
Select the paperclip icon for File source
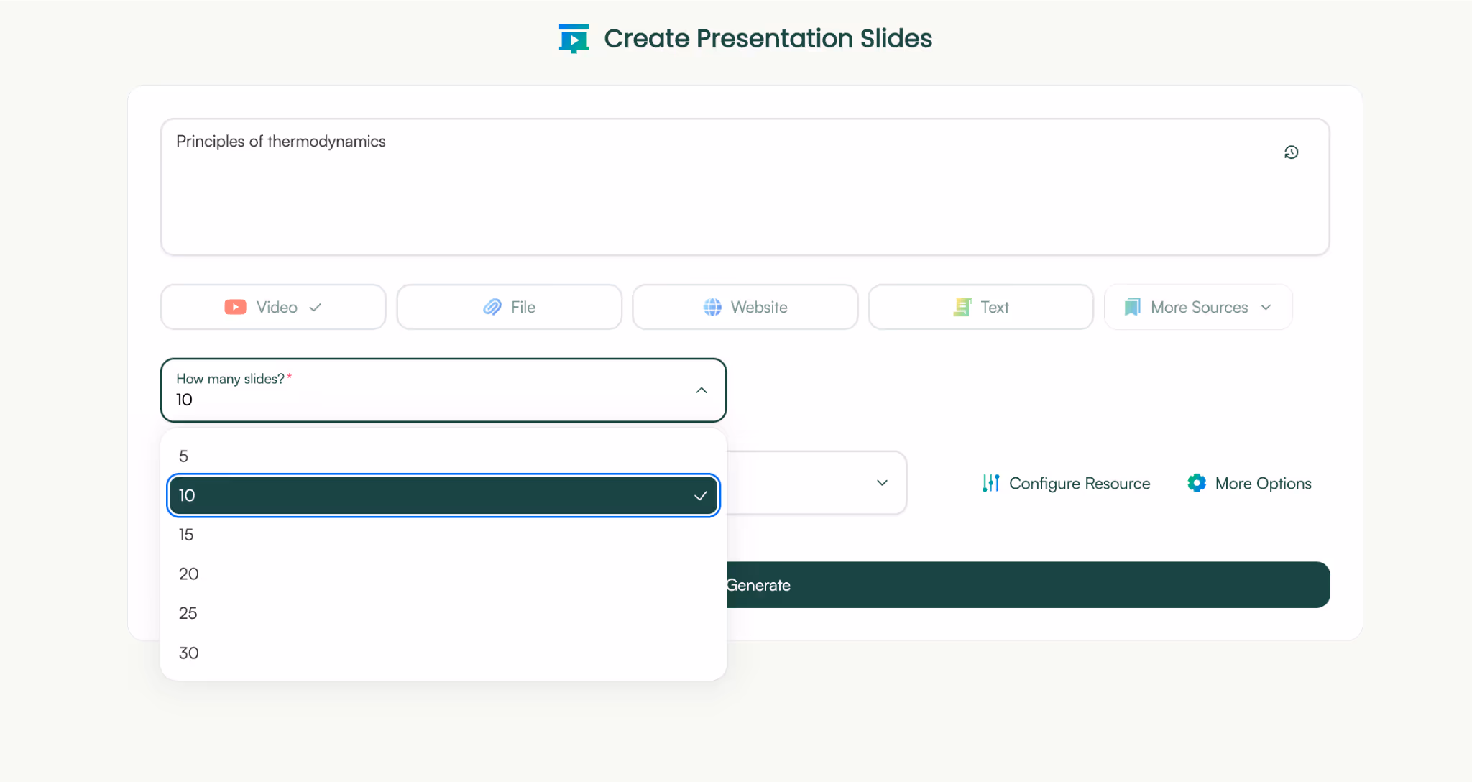[x=492, y=307]
